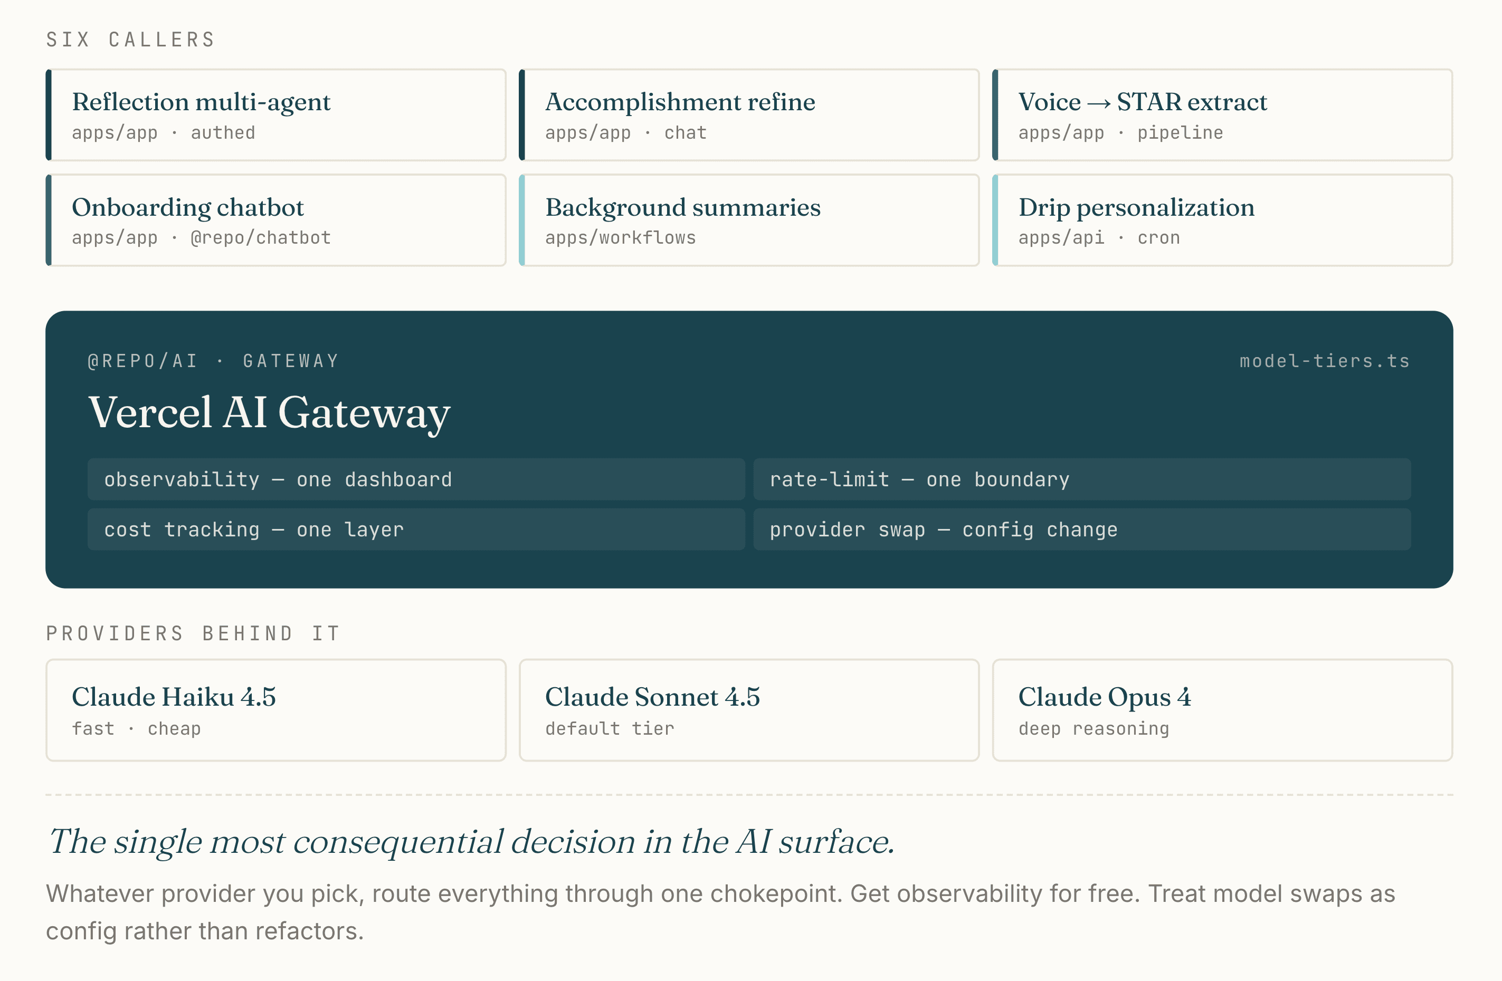This screenshot has width=1502, height=981.
Task: Click 'apps/app · authed' subtitle
Action: (x=164, y=132)
